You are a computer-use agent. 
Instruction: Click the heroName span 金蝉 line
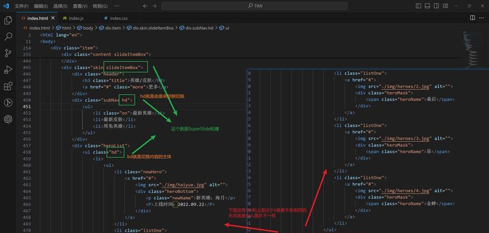410,203
